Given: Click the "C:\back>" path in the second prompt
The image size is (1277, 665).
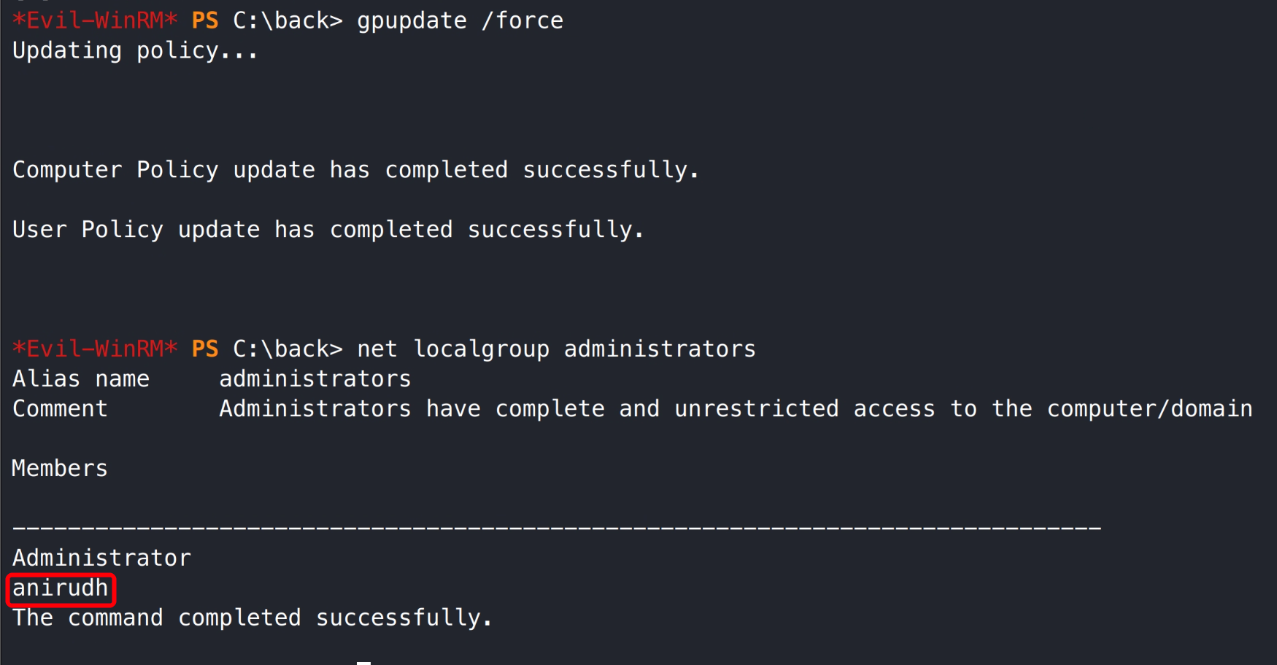Looking at the screenshot, I should 288,349.
